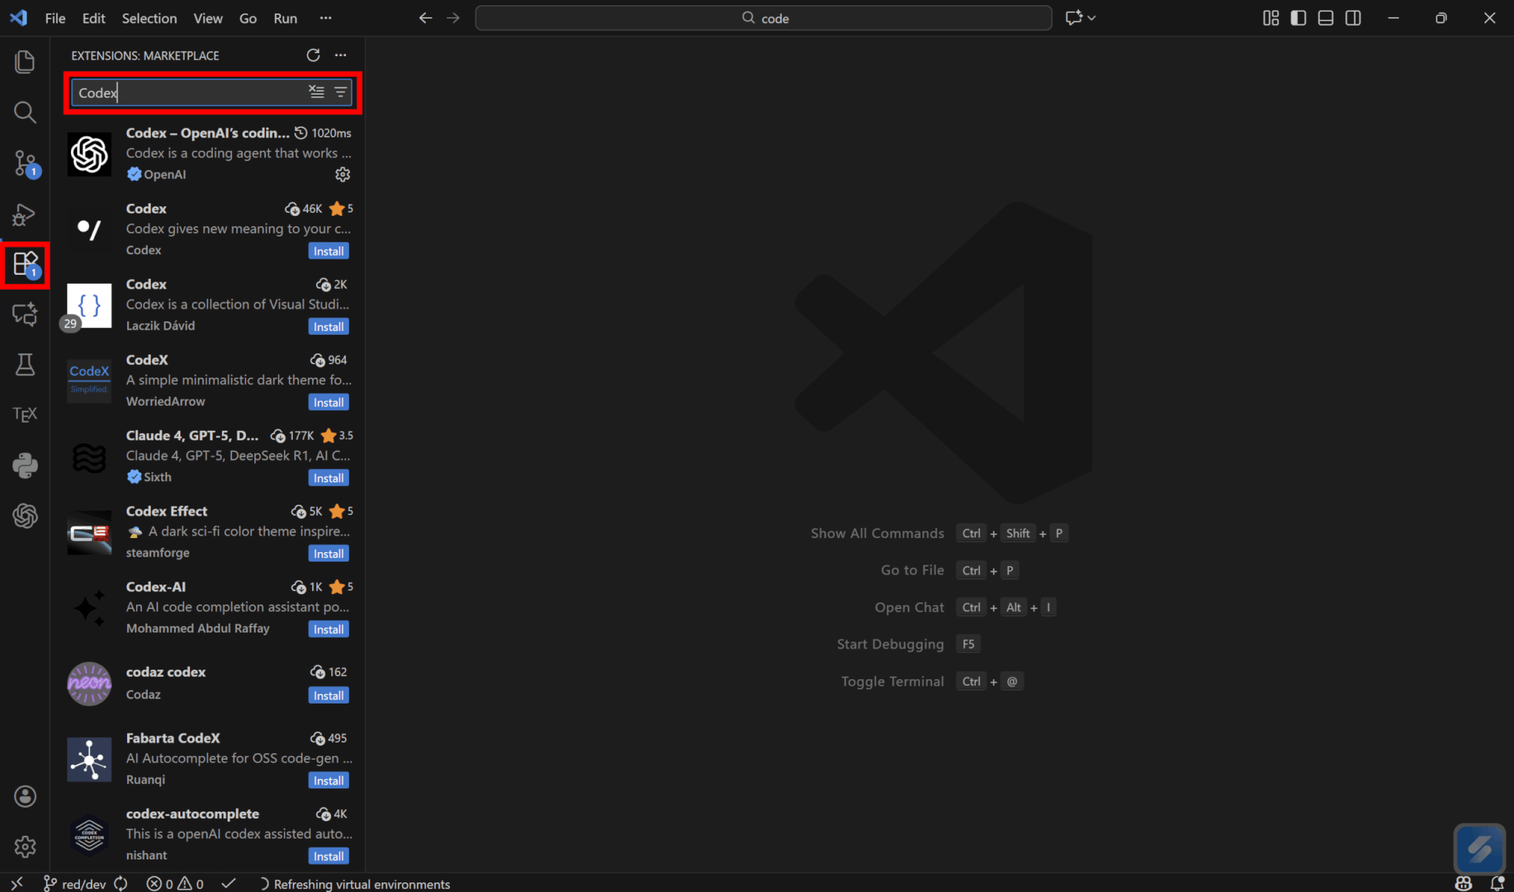Open the Codex OpenAI sidebar panel

pos(24,516)
